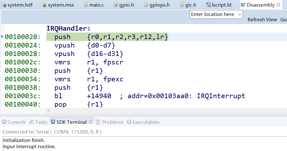
Task: Select the Input interrupt routine. line
Action: tap(29, 147)
